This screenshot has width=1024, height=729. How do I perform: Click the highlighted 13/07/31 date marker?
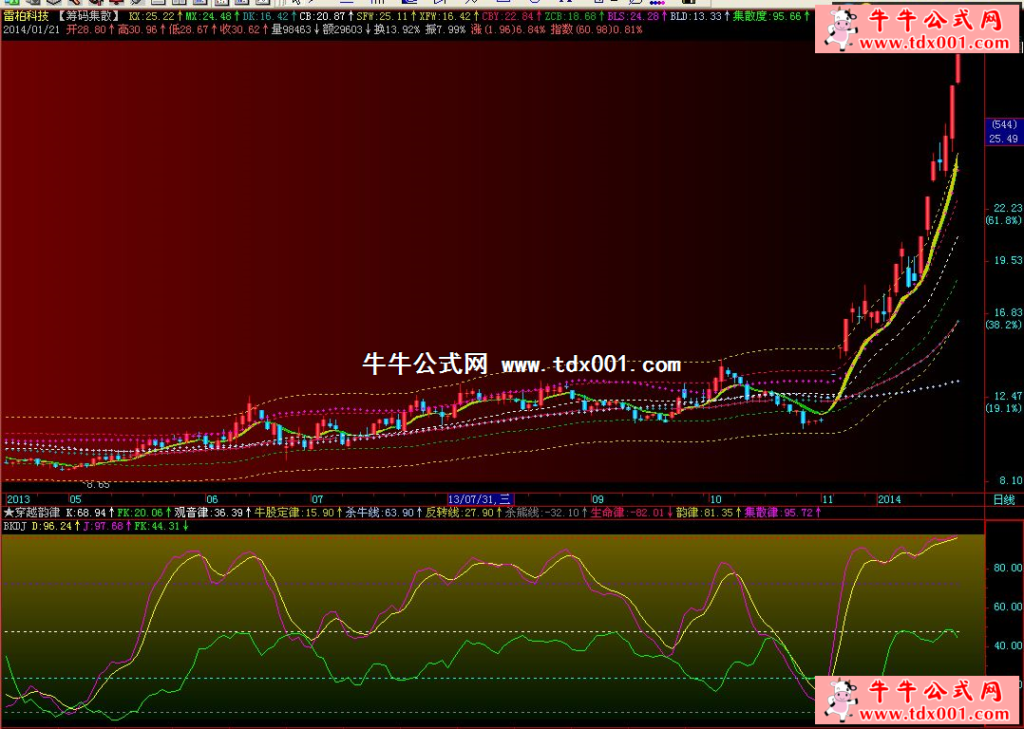coord(480,499)
